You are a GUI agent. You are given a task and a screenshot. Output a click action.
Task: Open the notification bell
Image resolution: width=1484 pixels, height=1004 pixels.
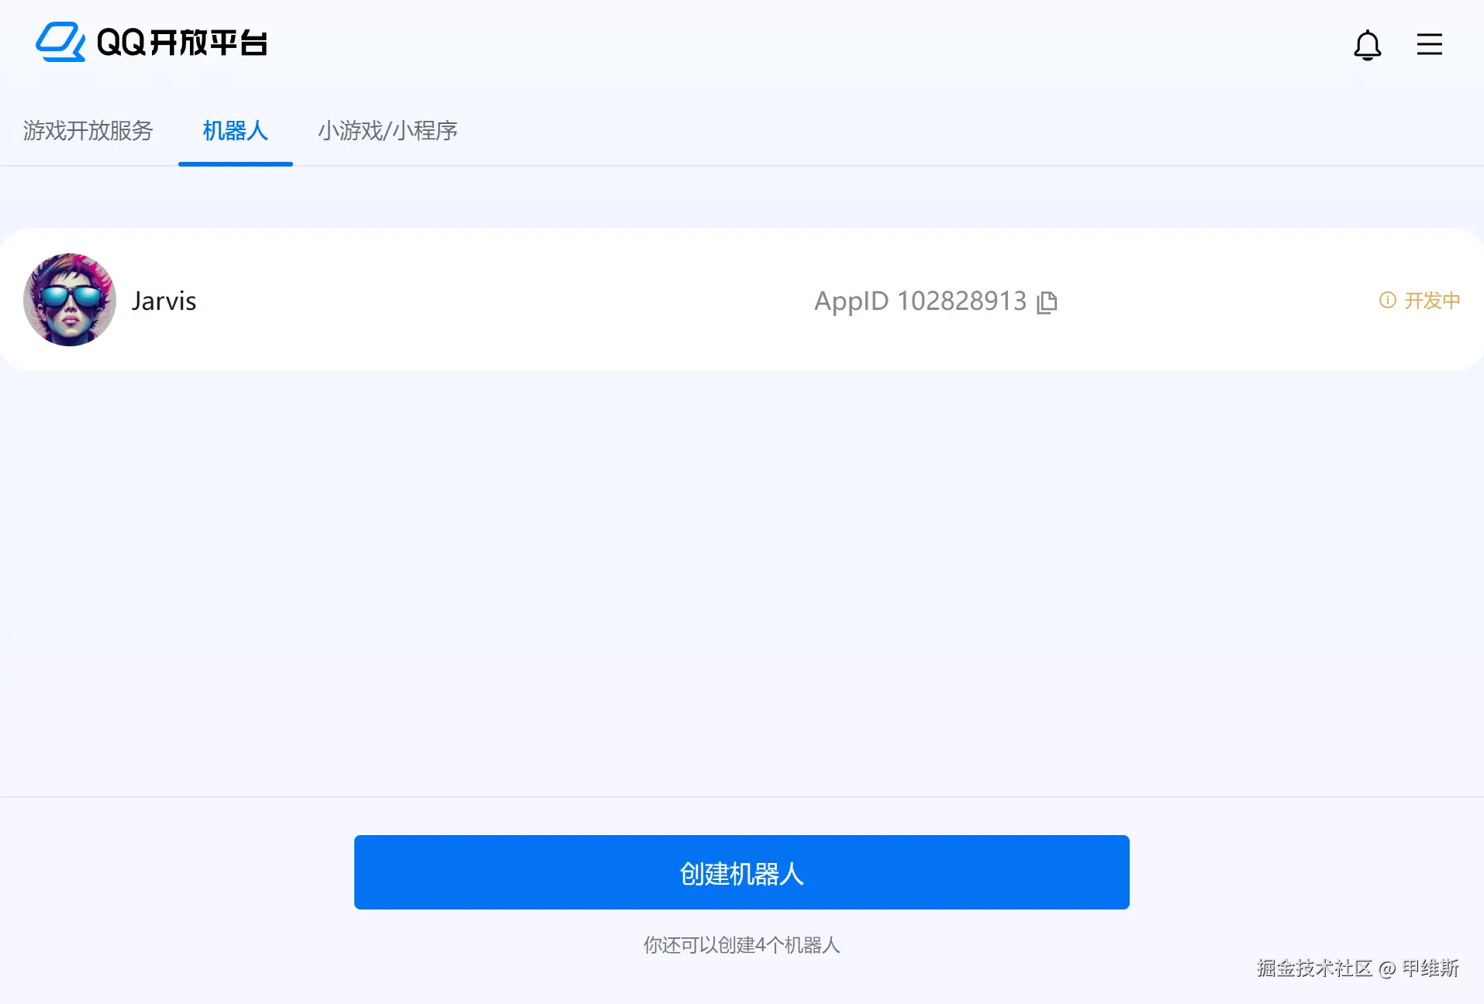[x=1367, y=44]
